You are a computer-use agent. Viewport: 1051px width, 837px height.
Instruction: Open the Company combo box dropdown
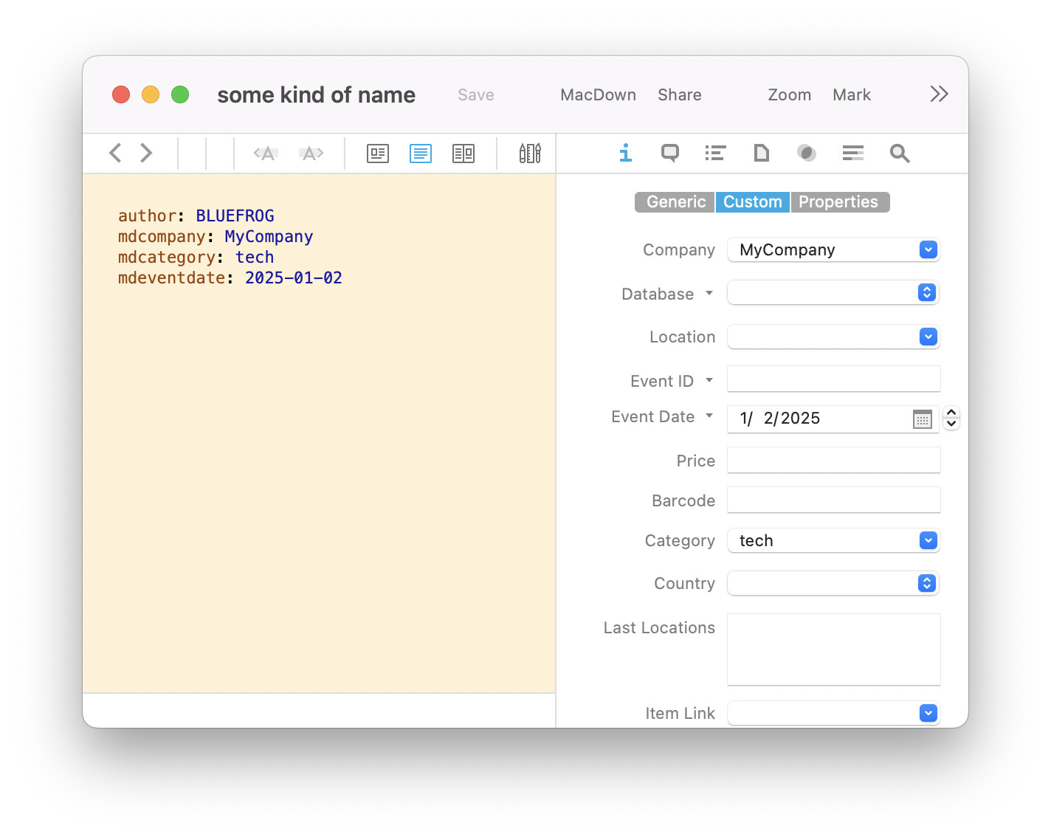click(x=928, y=249)
